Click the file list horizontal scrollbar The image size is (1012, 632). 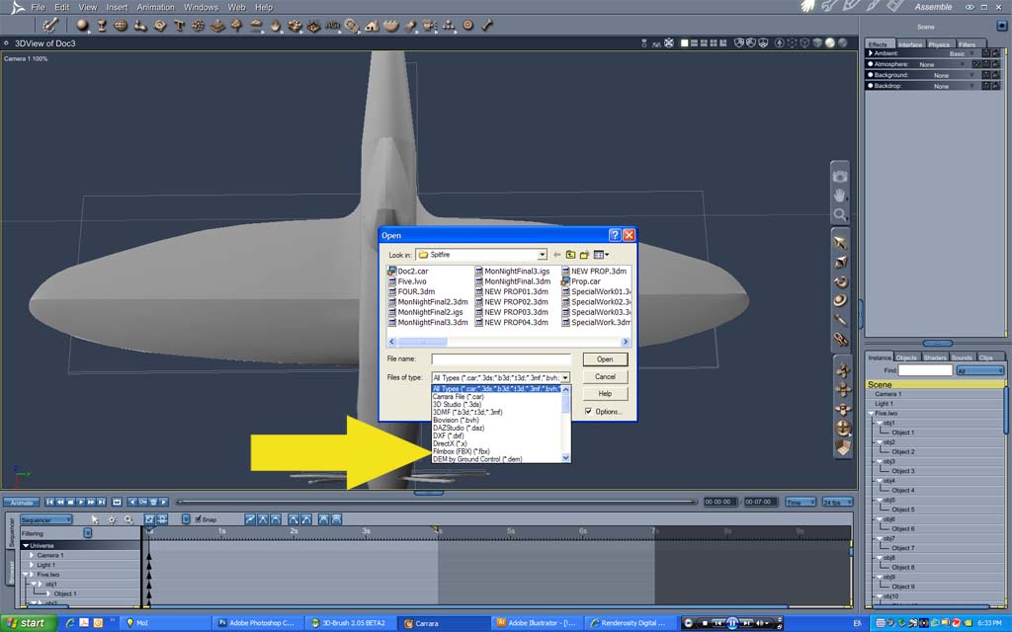(509, 341)
